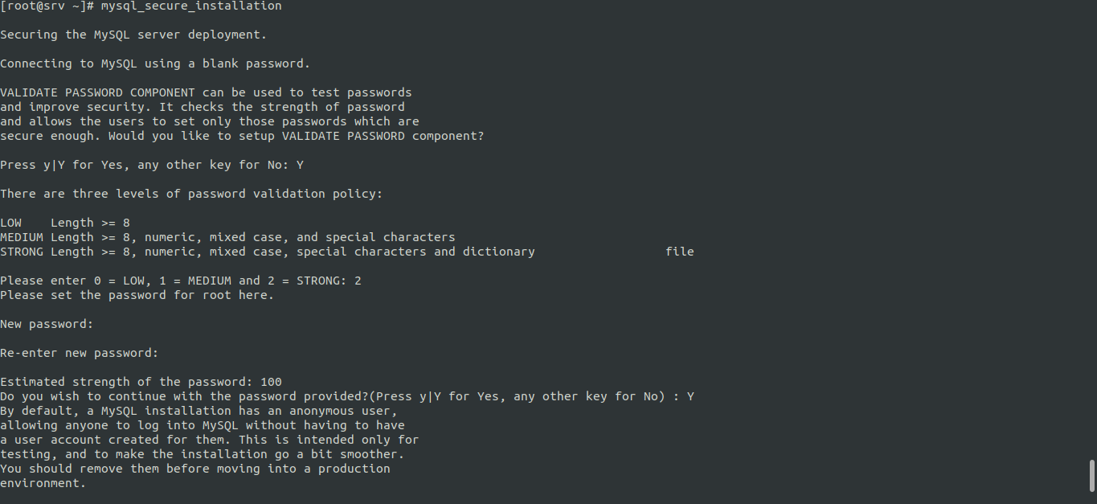
Task: Click the "By default, a MySQL installation" line
Action: point(199,411)
